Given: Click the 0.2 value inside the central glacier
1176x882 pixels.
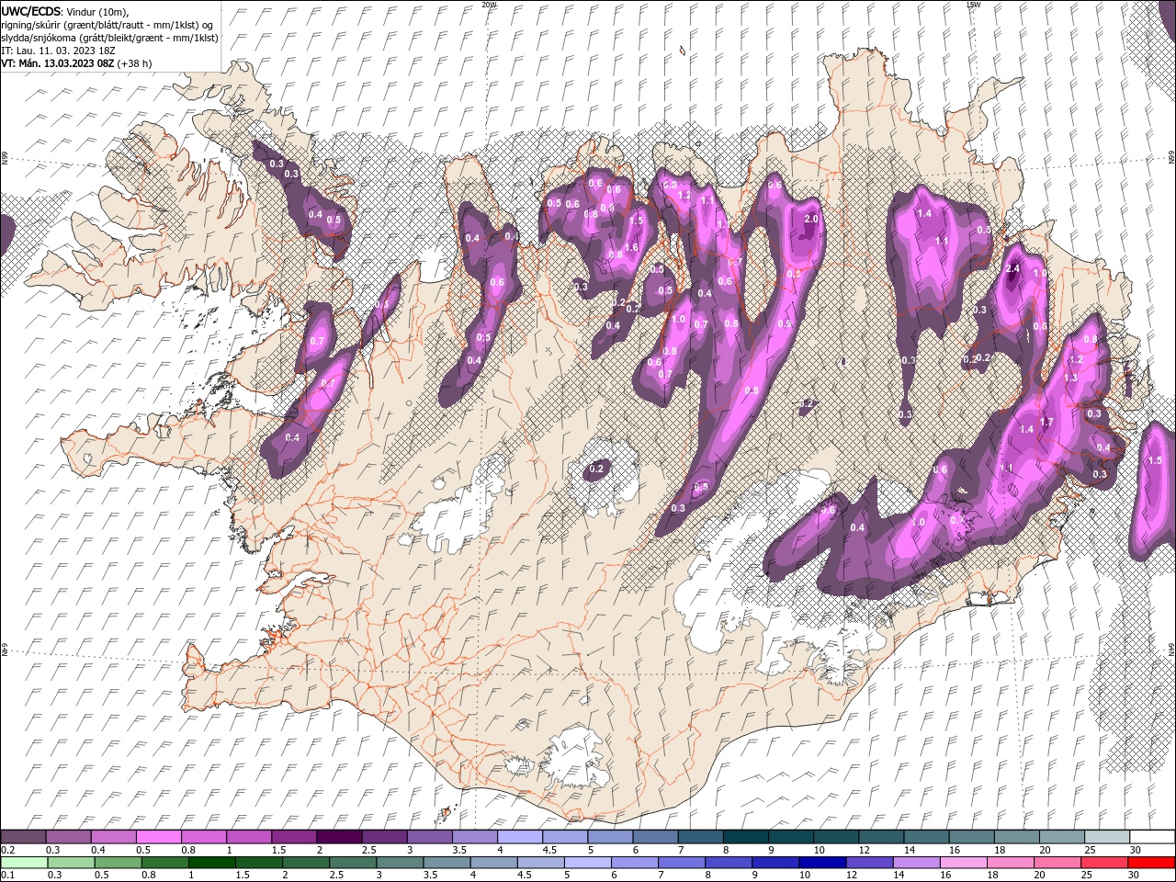Looking at the screenshot, I should point(597,469).
